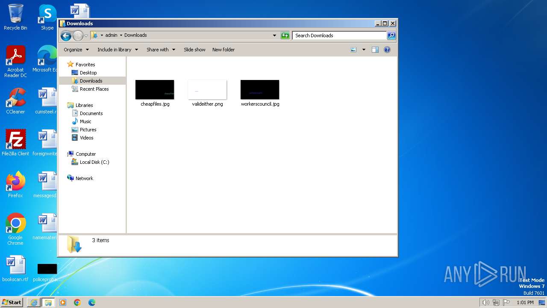
Task: Click the 1:01 PM clock
Action: coord(525,302)
